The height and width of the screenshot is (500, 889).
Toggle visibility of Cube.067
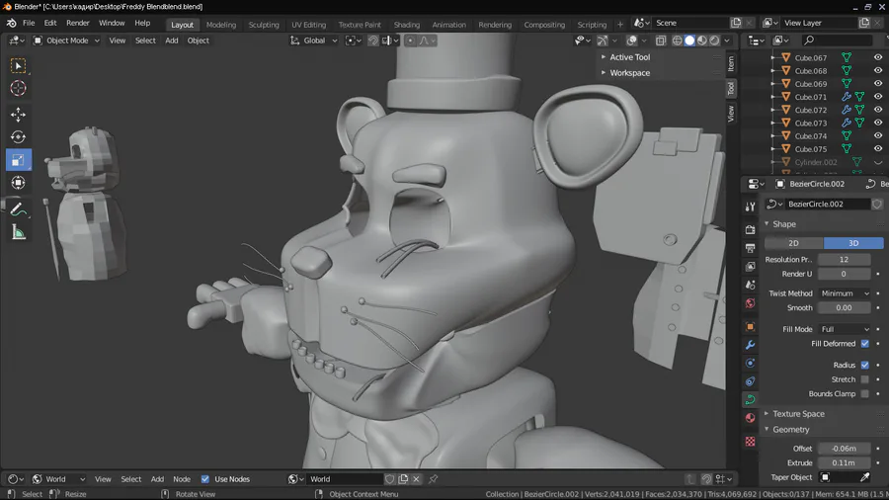click(878, 57)
